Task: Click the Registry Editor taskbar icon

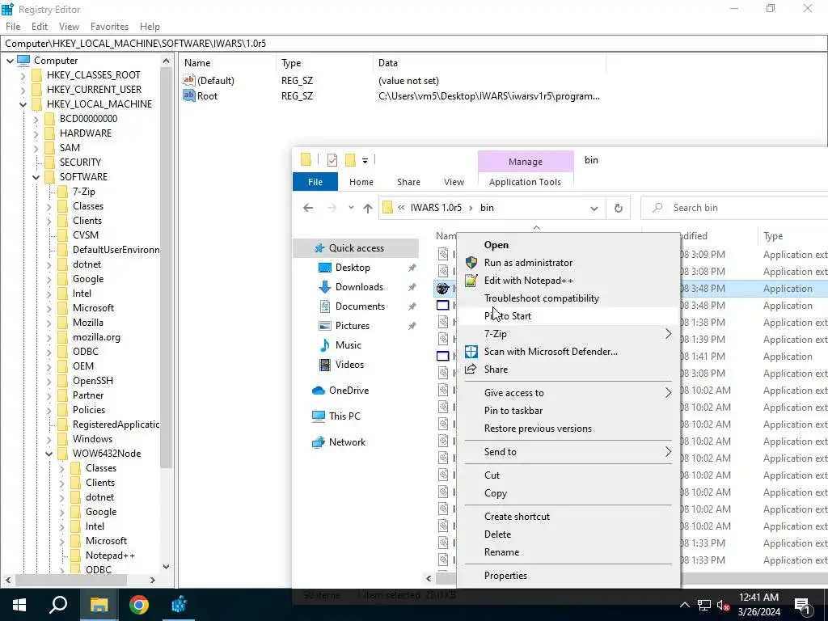Action: tap(179, 605)
